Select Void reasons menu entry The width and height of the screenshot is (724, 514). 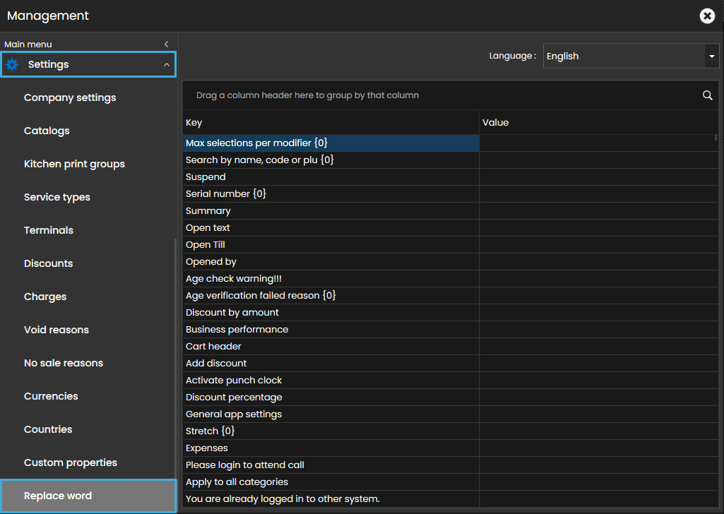tap(57, 330)
